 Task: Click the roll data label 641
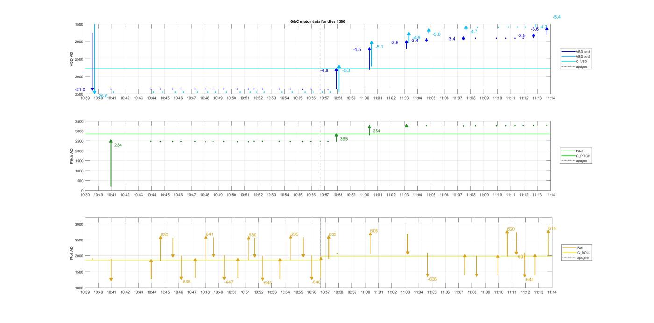(x=209, y=234)
